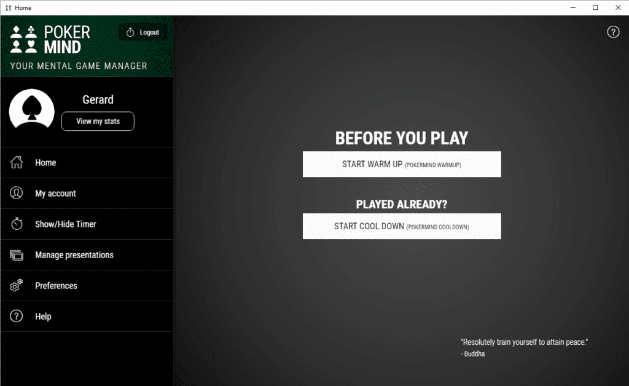Viewport: 629px width, 386px height.
Task: Toggle Show/Hide Timer menu item
Action: (87, 224)
